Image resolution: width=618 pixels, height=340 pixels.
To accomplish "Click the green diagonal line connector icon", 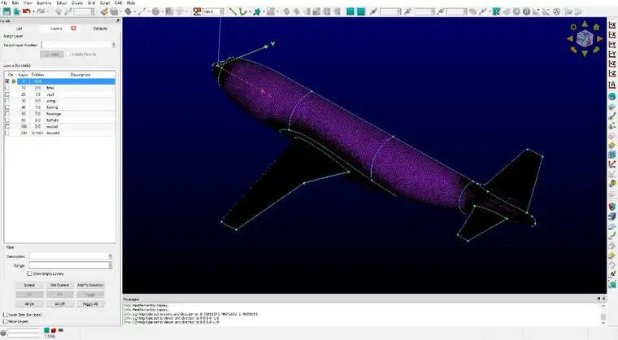I will (x=233, y=11).
